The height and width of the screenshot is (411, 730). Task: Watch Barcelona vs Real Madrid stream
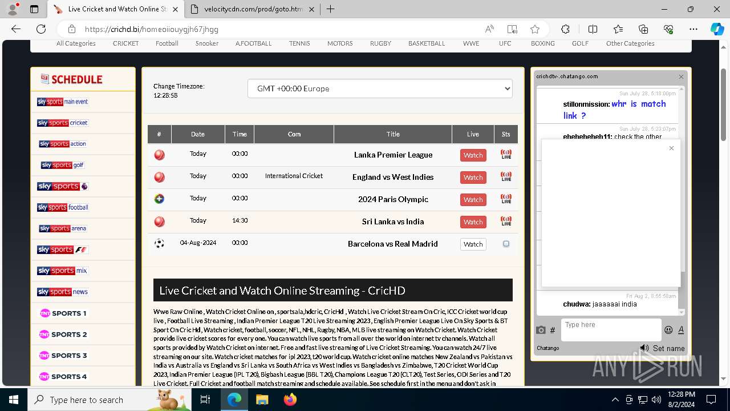pos(473,244)
